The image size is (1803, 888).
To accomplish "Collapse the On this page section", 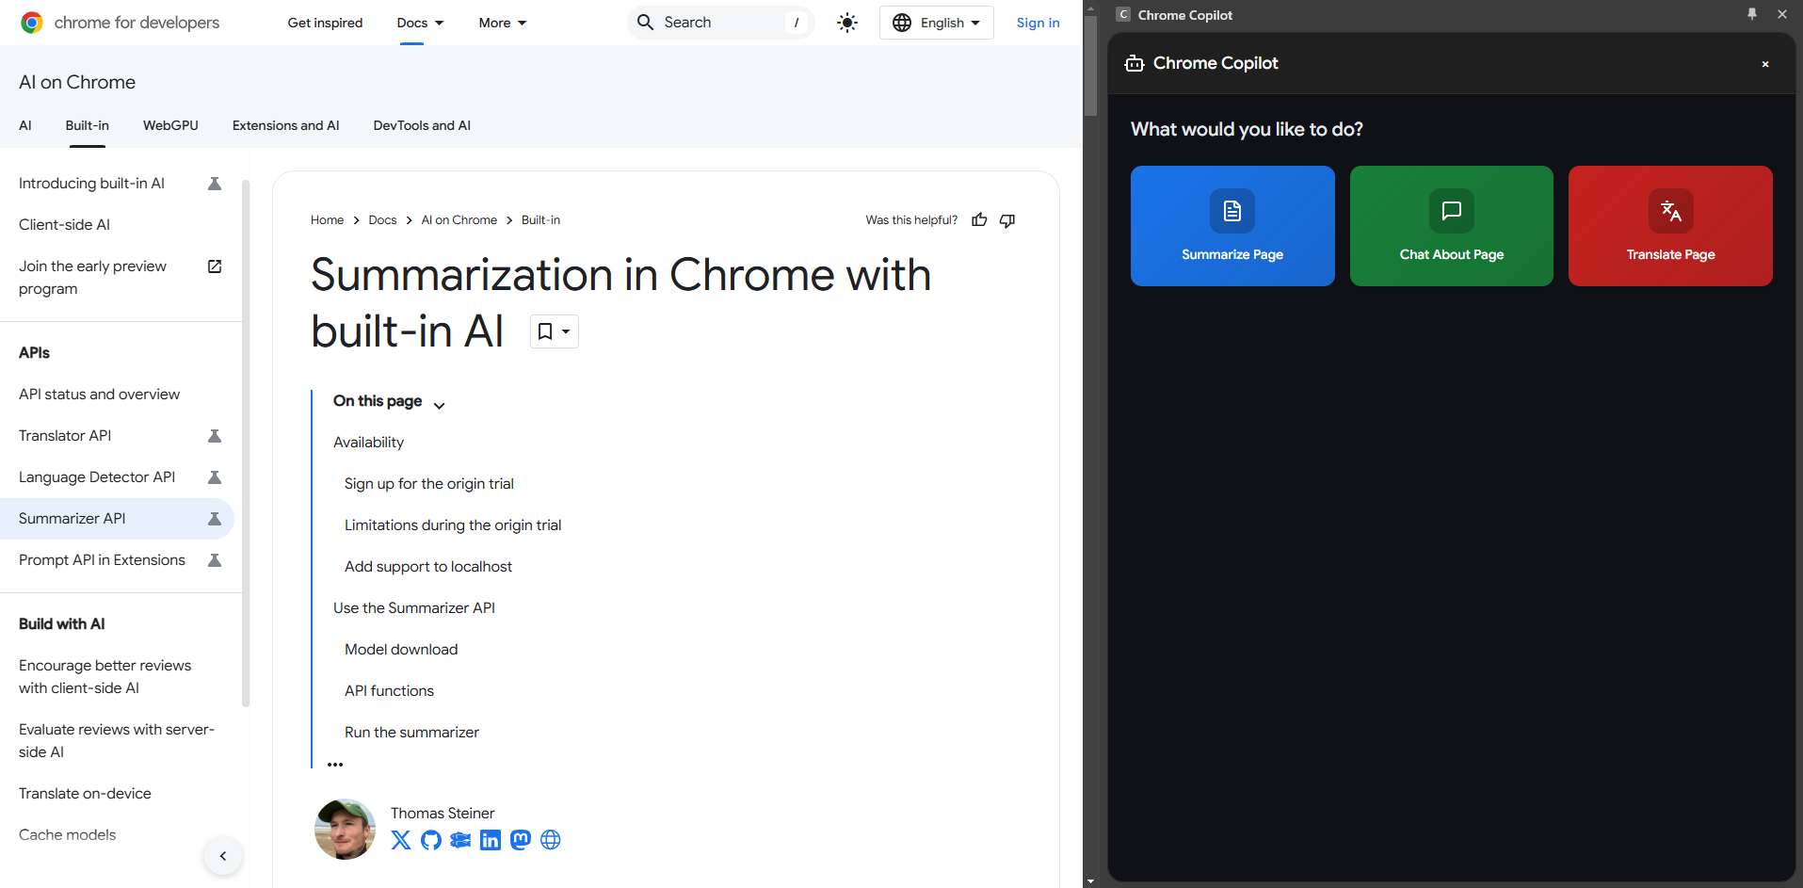I will coord(439,405).
